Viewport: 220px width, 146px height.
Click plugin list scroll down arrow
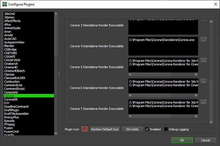point(56,133)
